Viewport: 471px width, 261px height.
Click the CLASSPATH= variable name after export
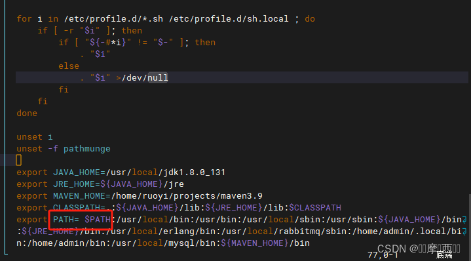click(x=79, y=207)
